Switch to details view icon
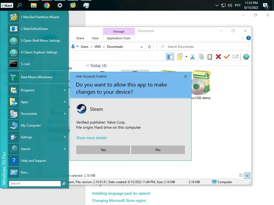 242,175
